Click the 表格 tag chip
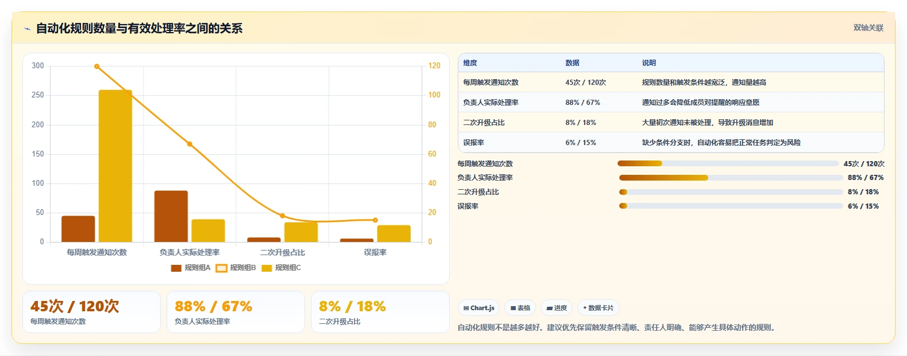The height and width of the screenshot is (356, 907). point(520,308)
